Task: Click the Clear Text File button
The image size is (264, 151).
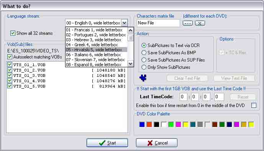Action: pyautogui.click(x=187, y=78)
